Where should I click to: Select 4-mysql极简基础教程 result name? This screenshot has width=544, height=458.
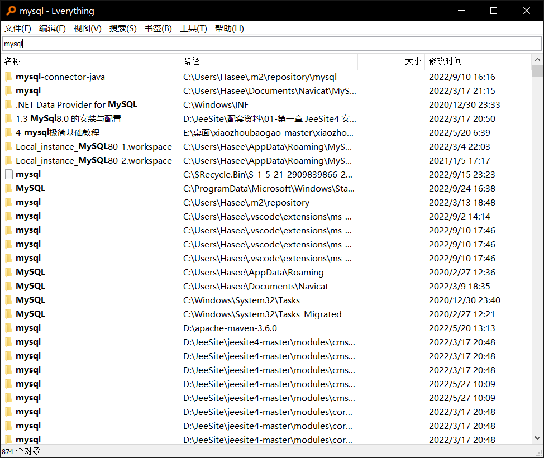tap(58, 132)
